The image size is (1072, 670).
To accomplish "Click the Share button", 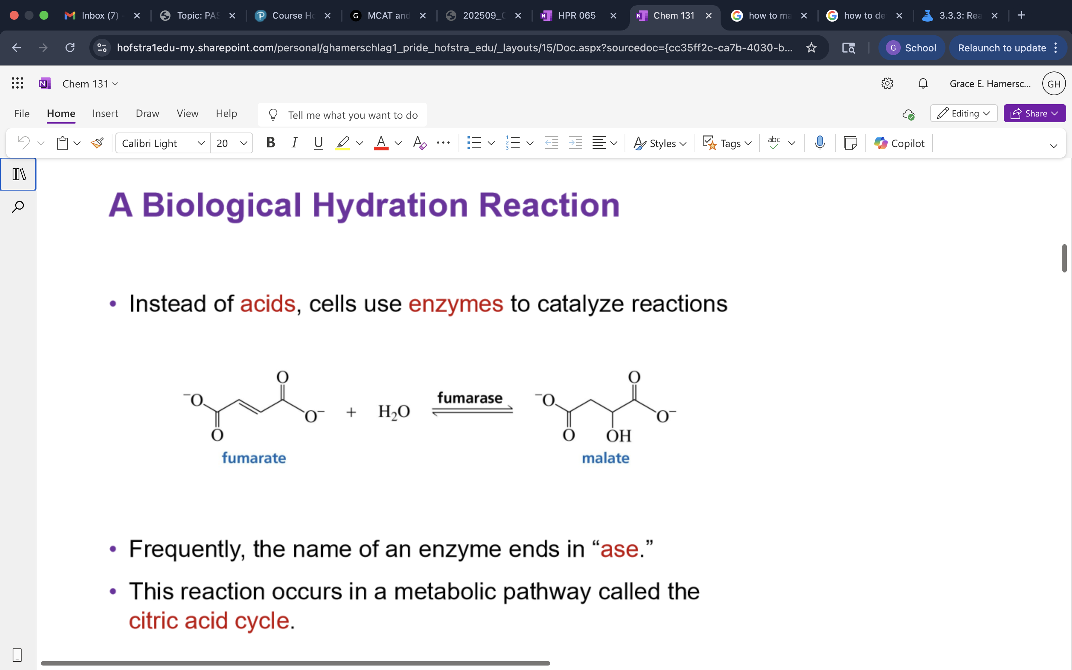I will [1034, 113].
